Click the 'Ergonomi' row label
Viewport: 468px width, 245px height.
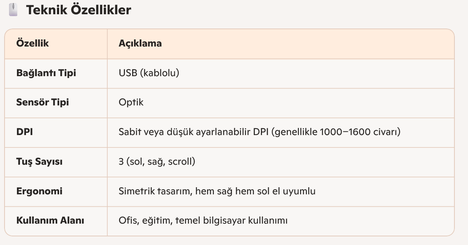(x=39, y=191)
